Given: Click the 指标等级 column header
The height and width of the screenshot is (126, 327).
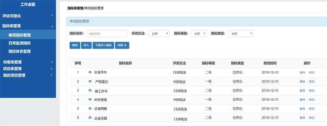Looking at the screenshot, I should 208,63.
